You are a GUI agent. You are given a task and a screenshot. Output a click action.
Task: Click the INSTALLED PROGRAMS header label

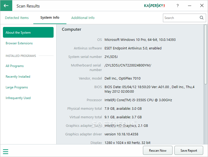click(x=21, y=56)
